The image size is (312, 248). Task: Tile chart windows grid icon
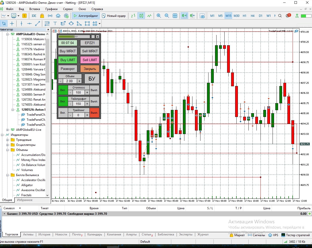tap(175, 16)
